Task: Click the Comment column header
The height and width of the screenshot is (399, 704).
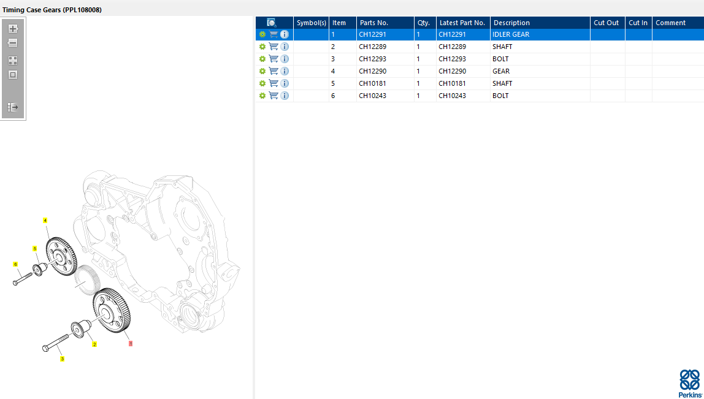Action: click(x=678, y=23)
